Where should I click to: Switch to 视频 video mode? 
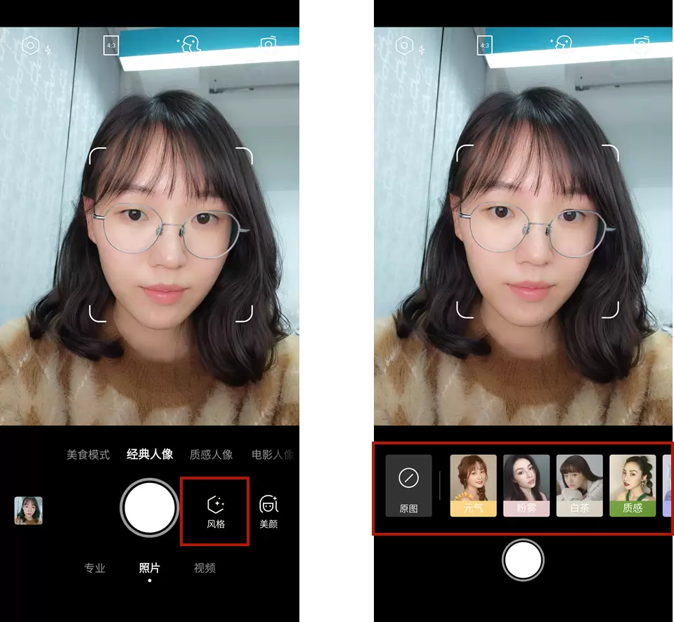205,568
